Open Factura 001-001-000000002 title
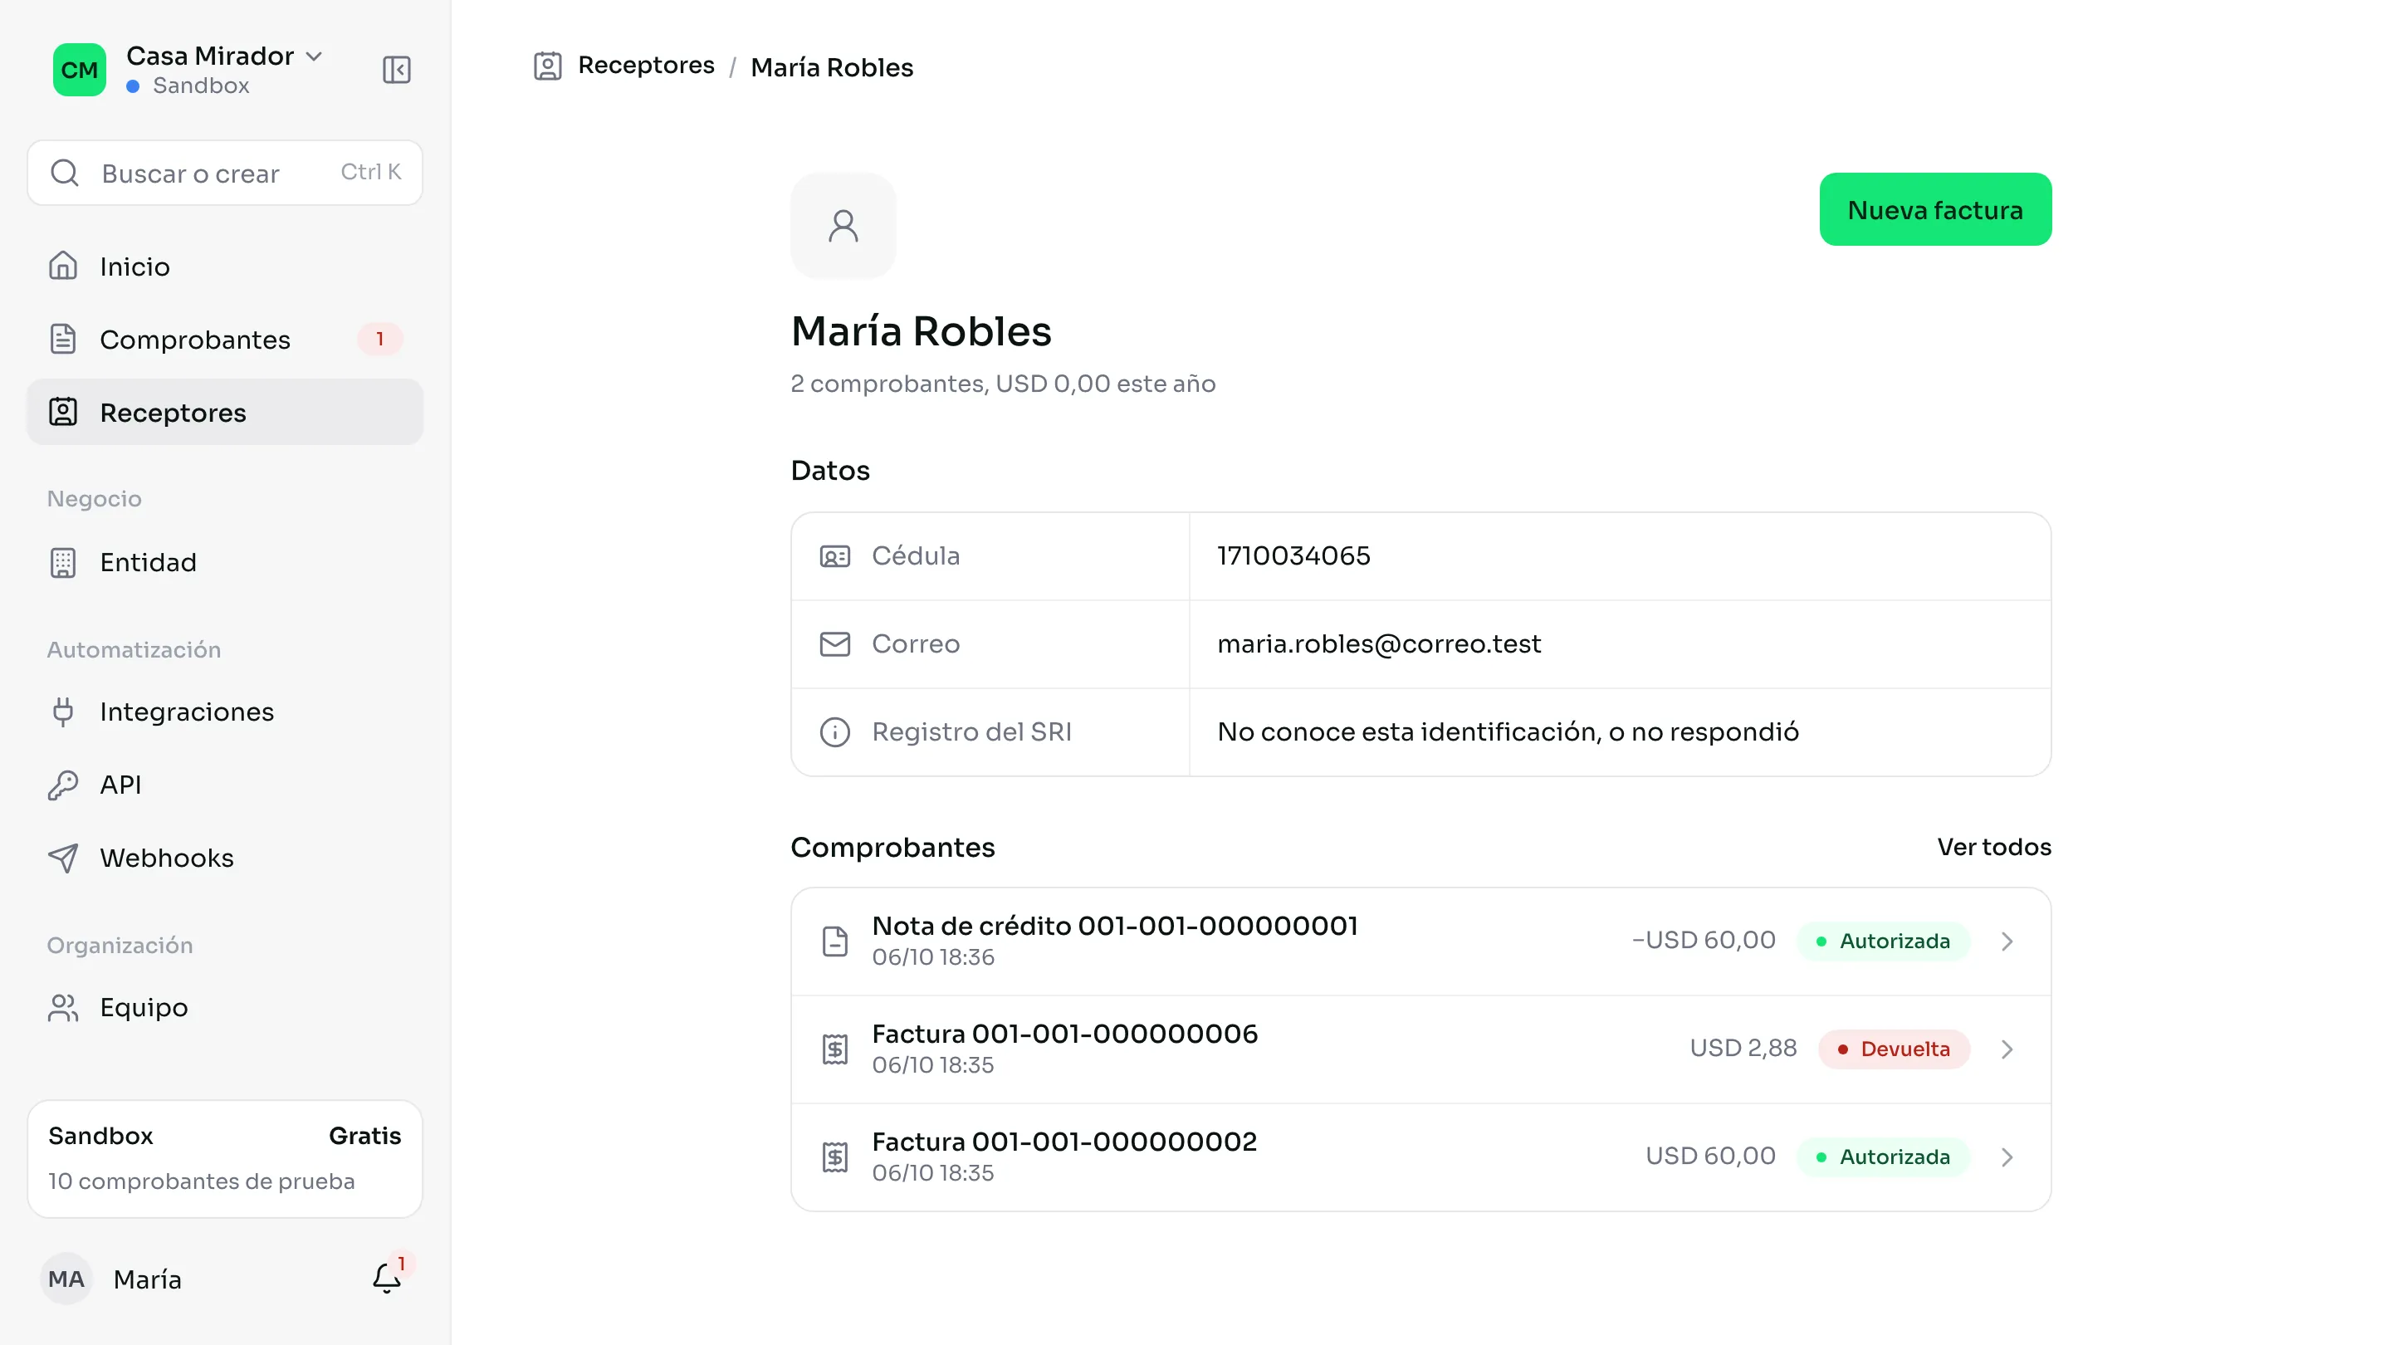This screenshot has height=1345, width=2391. 1064,1142
